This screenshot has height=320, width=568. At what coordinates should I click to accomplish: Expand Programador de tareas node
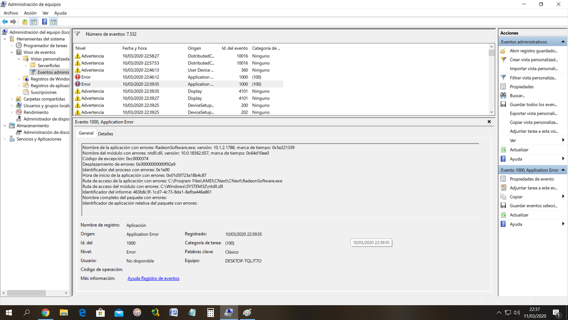pyautogui.click(x=12, y=46)
